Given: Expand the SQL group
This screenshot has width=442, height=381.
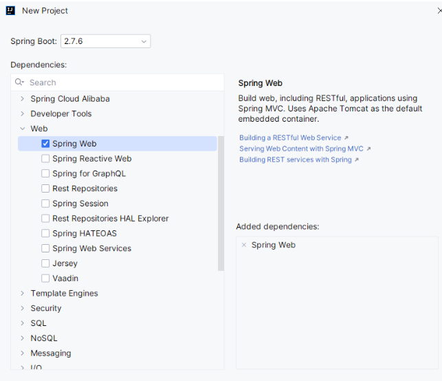Looking at the screenshot, I should (23, 323).
